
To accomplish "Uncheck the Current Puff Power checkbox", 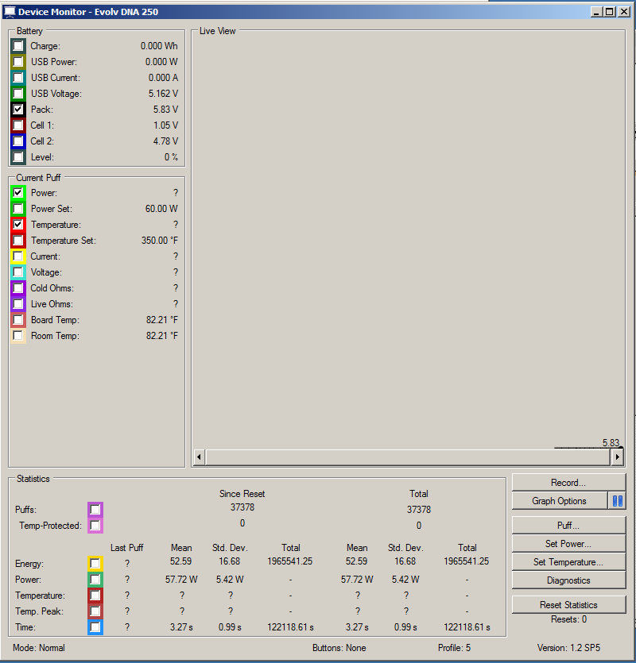I will (18, 193).
